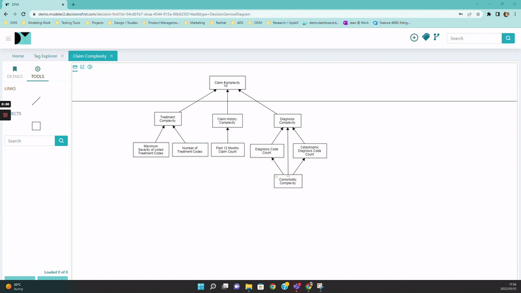Viewport: 521px width, 293px height.
Task: Switch to the Tools panel tab
Action: point(38,72)
